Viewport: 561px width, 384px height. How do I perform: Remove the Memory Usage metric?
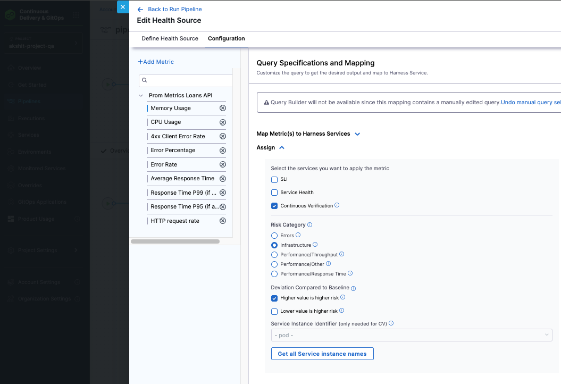pyautogui.click(x=223, y=108)
